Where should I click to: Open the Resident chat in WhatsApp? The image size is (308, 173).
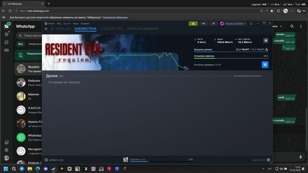tap(28, 69)
